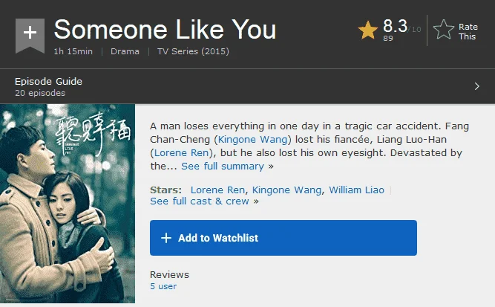Open William Liao's profile link

pyautogui.click(x=356, y=190)
